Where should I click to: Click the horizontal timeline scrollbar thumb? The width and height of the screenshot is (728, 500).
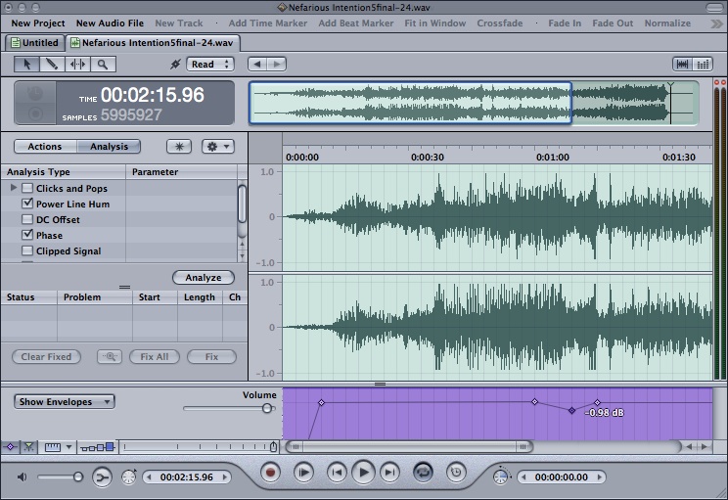409,446
